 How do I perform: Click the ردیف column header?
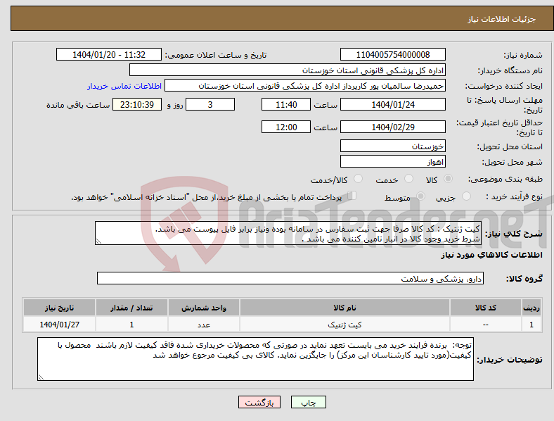coord(532,308)
